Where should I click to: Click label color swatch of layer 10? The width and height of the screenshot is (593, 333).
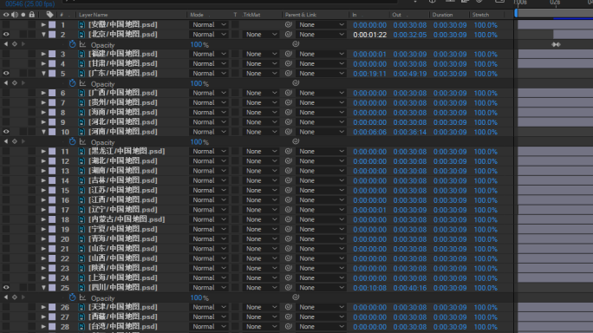coord(52,132)
